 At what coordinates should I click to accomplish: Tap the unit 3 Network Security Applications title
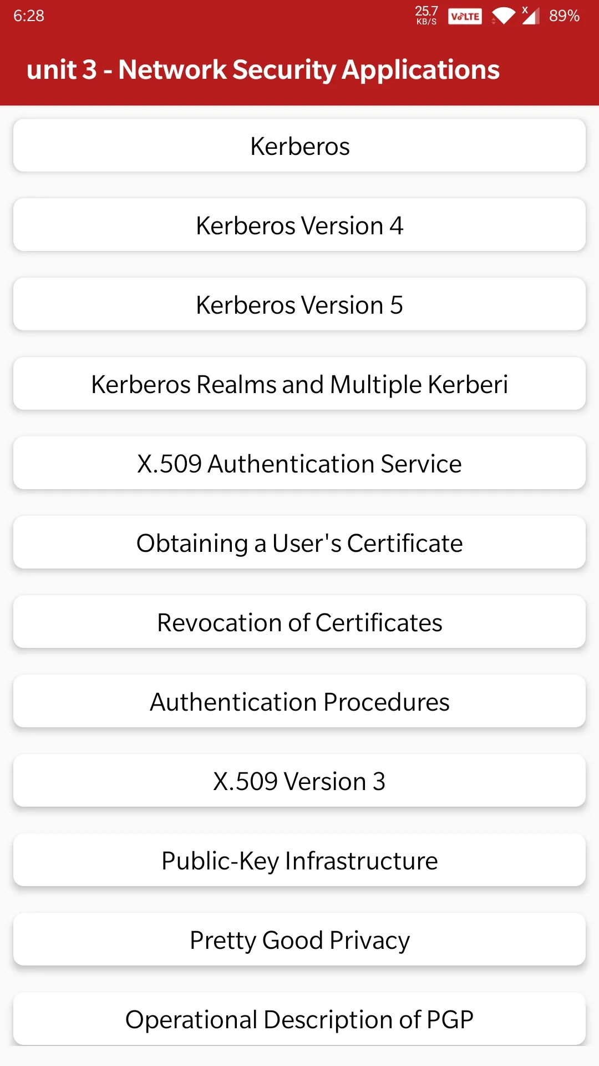(263, 70)
